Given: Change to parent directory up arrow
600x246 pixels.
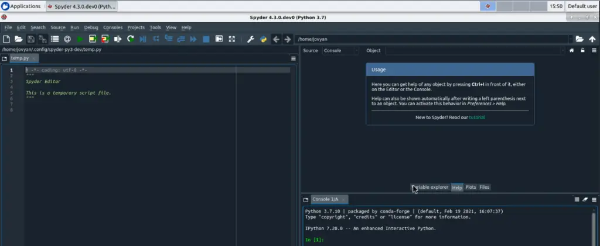Looking at the screenshot, I should [x=592, y=39].
